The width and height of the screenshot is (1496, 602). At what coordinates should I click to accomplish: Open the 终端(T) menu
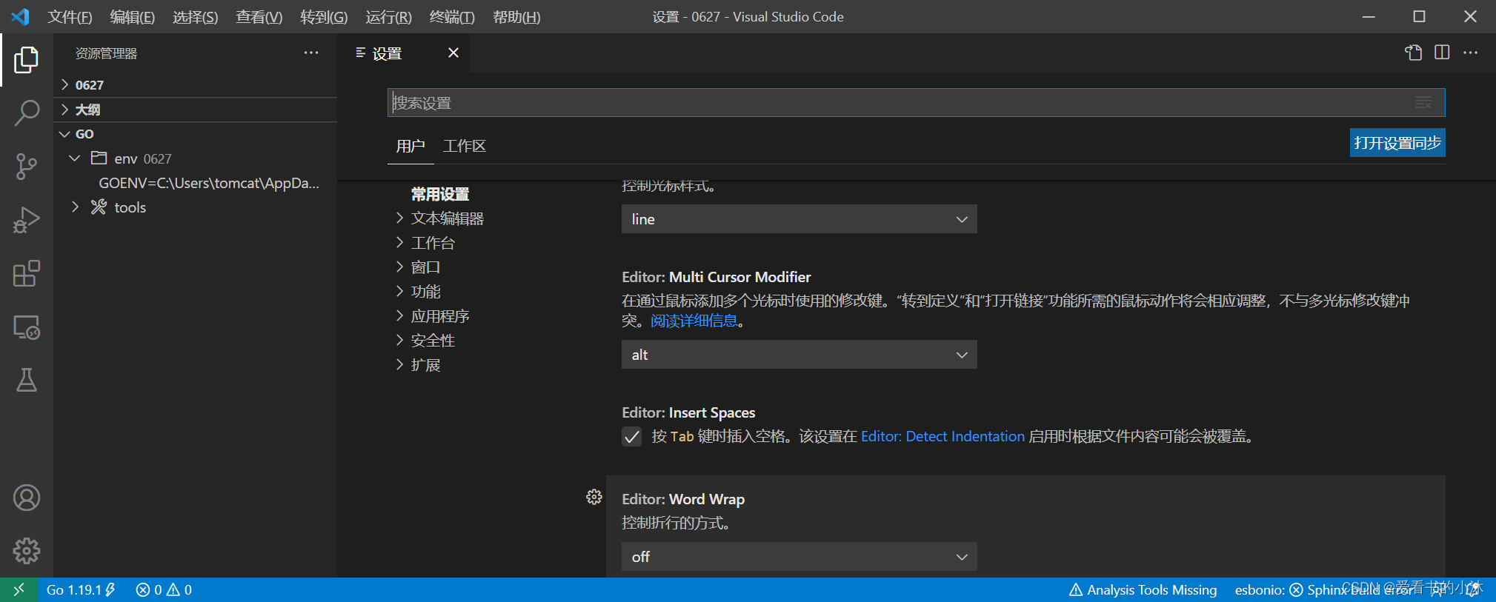(452, 17)
